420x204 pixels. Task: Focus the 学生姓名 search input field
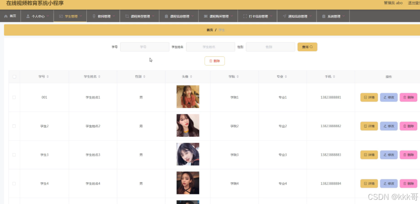click(x=211, y=47)
